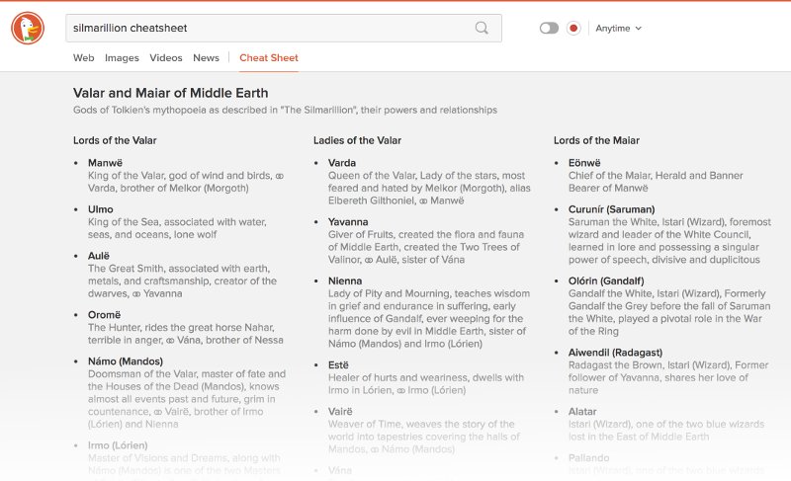Go to the News tab
This screenshot has height=481, width=791.
pos(206,58)
